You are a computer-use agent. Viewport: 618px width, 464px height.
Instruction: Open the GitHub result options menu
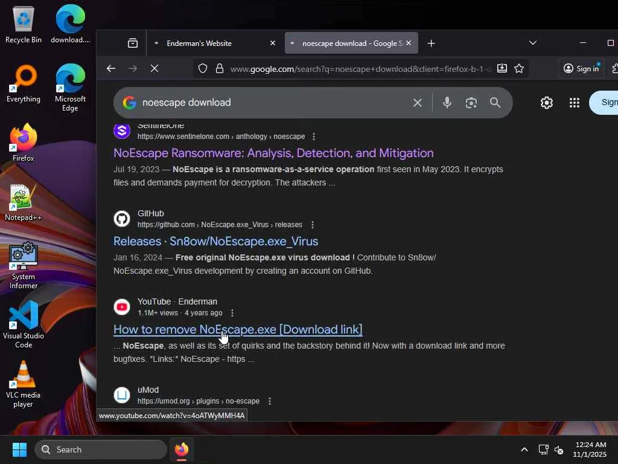[313, 225]
